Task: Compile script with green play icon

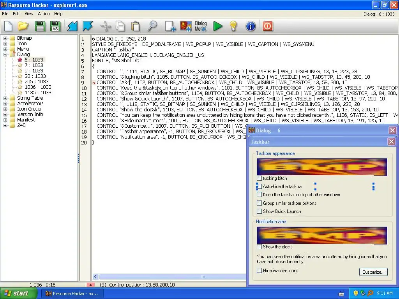Action: tap(217, 26)
